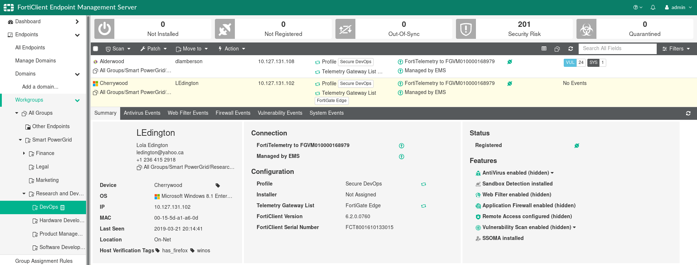
Task: Click registered status icon for Cherrywood
Action: [x=510, y=83]
